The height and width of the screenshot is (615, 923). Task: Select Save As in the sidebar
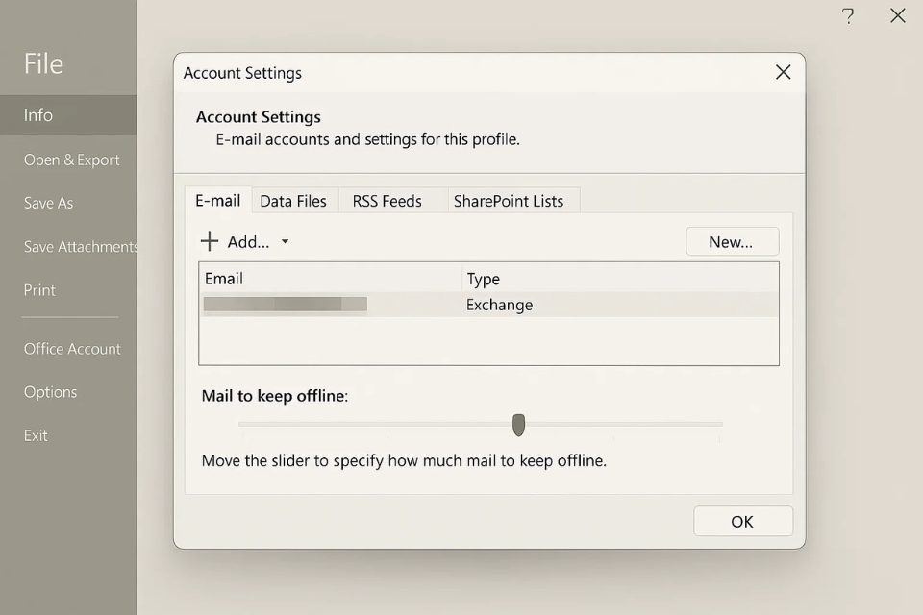[x=49, y=204]
